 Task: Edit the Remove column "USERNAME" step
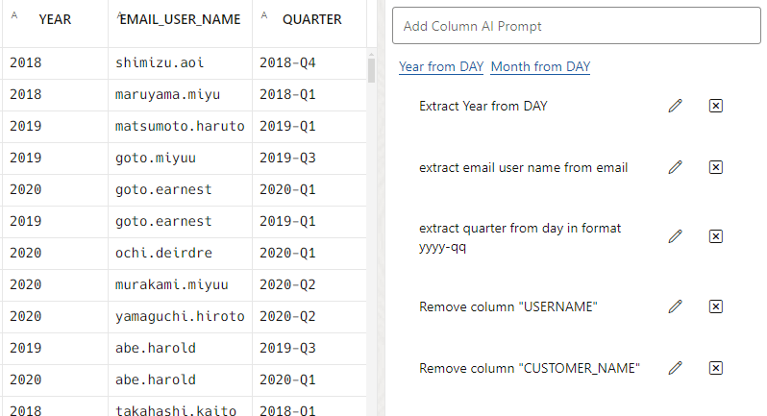(675, 306)
